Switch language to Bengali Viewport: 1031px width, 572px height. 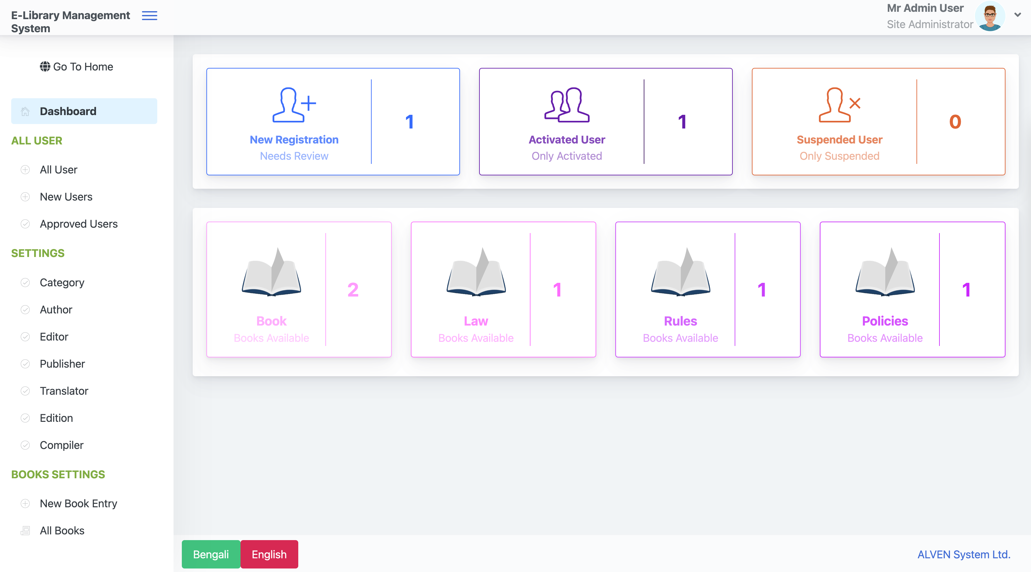coord(211,554)
